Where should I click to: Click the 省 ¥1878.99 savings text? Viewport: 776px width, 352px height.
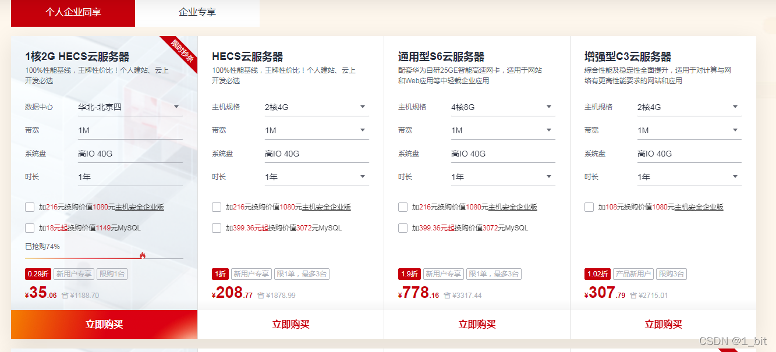point(277,296)
